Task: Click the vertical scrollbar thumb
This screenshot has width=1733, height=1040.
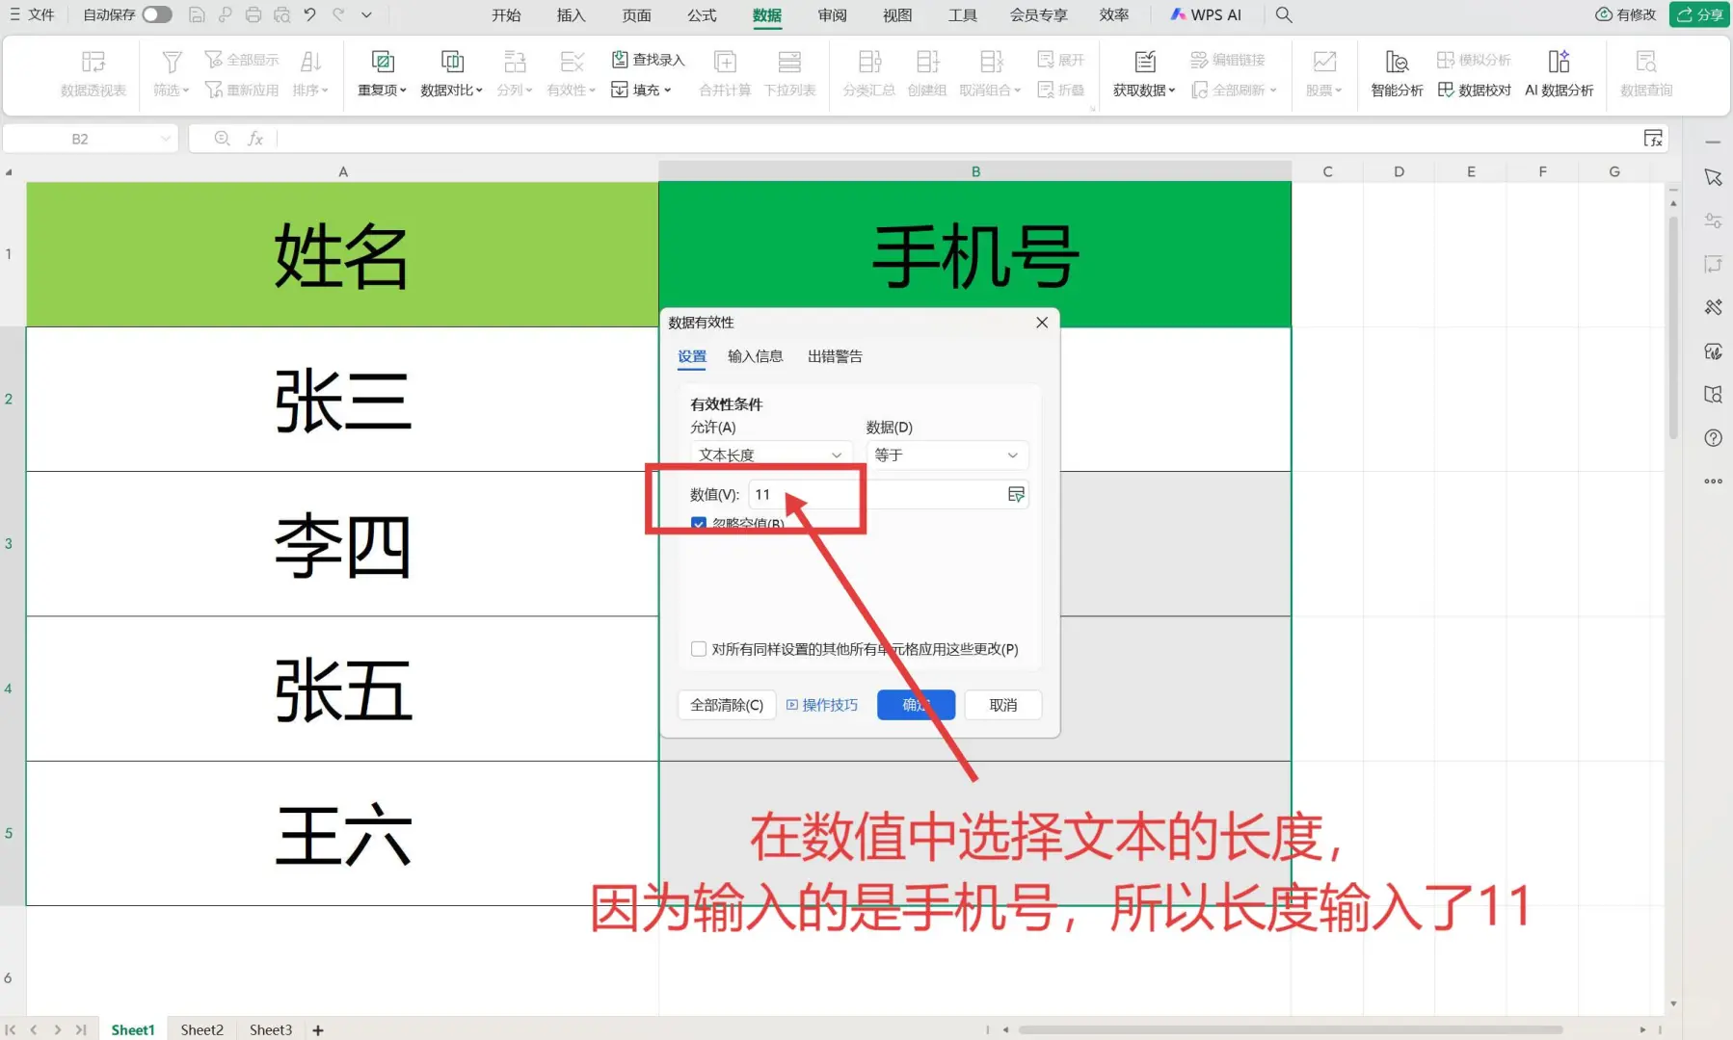Action: (x=1673, y=327)
